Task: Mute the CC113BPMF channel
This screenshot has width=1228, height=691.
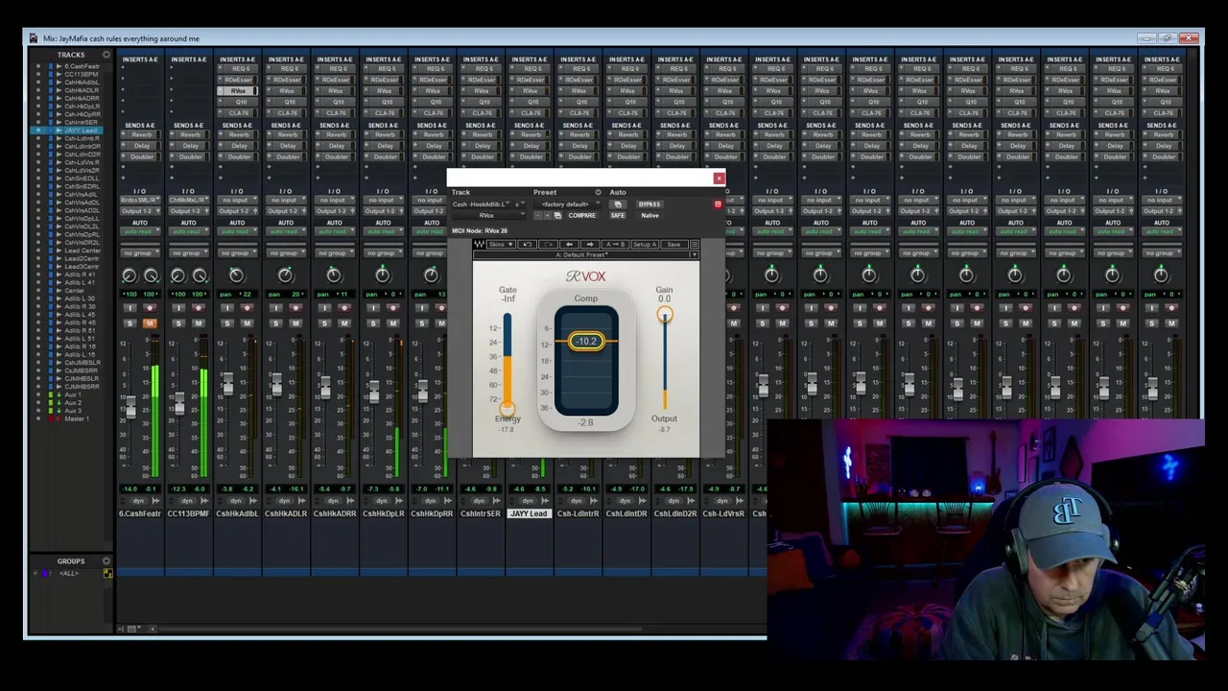Action: 199,323
